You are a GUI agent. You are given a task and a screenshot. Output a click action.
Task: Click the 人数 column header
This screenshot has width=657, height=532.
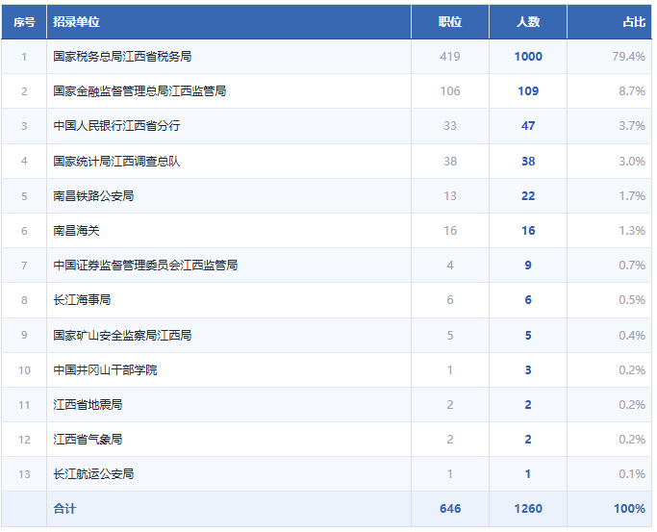pos(528,22)
